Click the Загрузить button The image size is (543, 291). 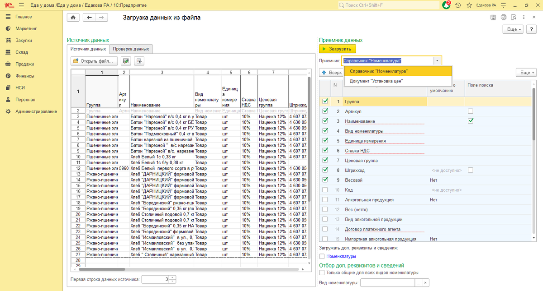coord(338,49)
